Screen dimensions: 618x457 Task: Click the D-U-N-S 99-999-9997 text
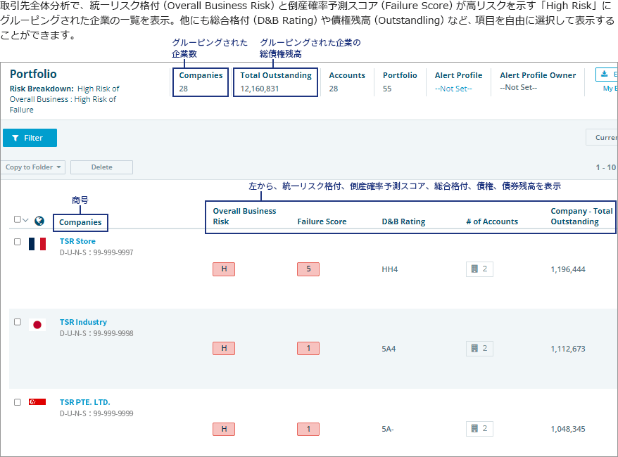(x=96, y=252)
